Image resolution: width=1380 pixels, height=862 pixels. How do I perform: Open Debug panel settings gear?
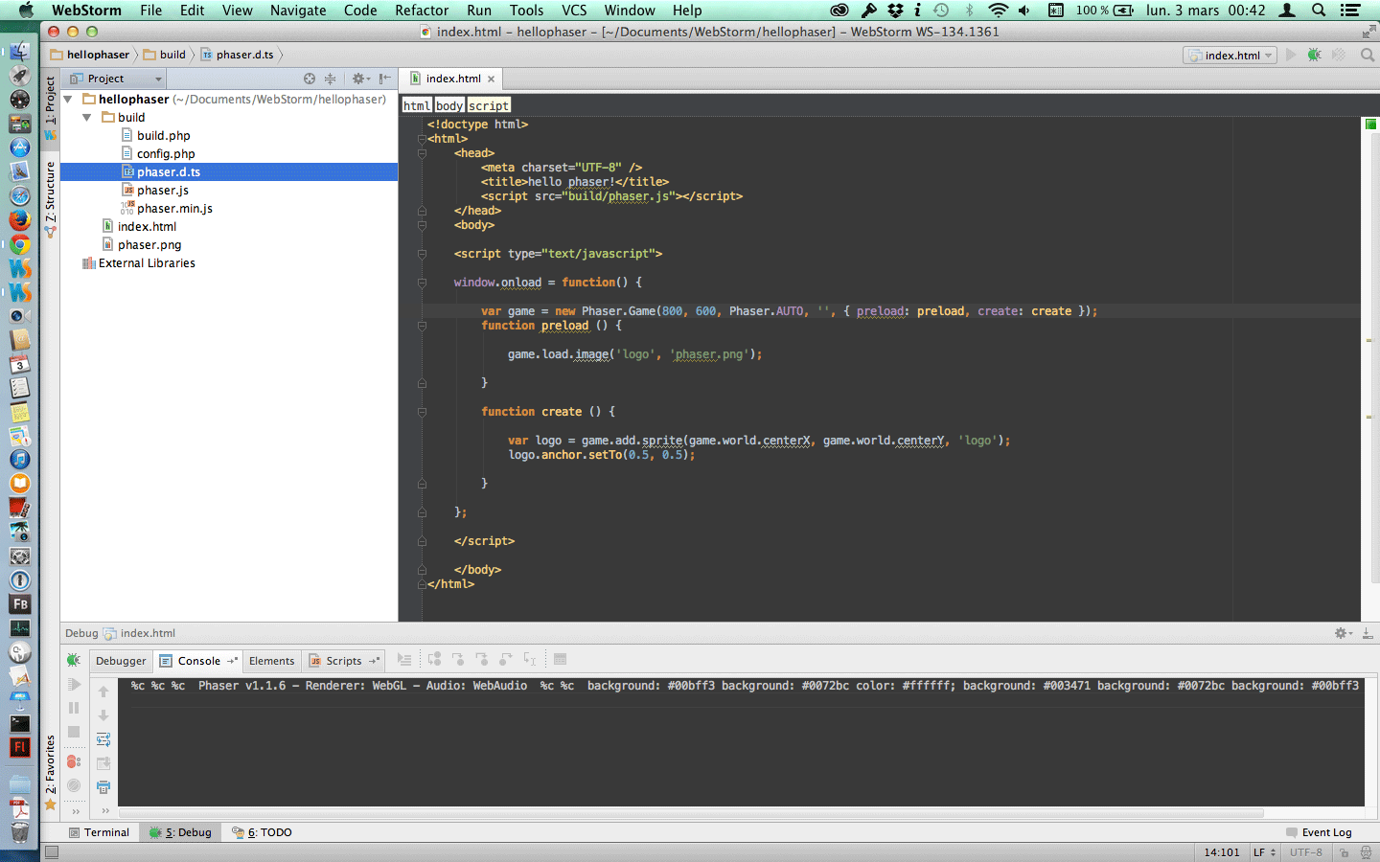1344,633
